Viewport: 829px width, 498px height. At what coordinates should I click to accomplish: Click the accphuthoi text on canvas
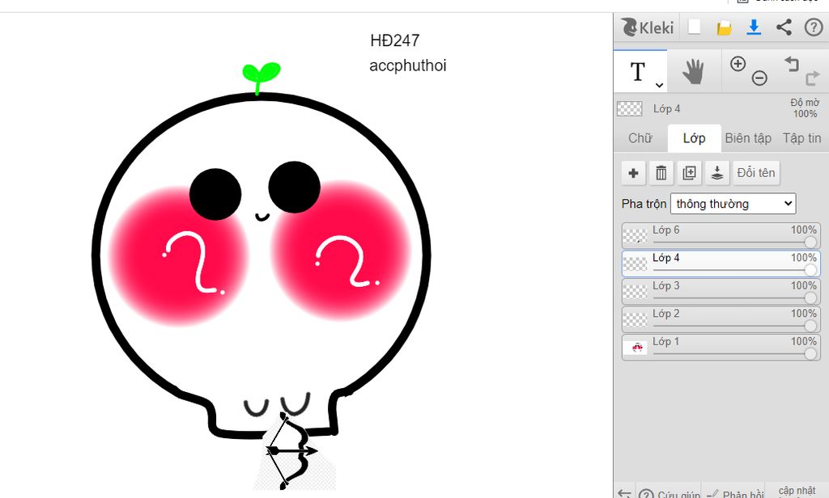[408, 65]
